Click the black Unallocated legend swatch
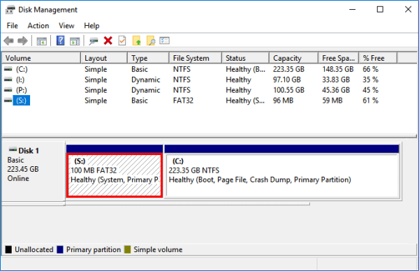 click(8, 249)
